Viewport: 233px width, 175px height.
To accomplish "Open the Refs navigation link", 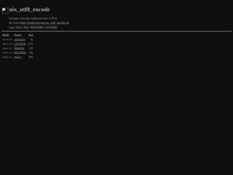I will pos(26,27).
